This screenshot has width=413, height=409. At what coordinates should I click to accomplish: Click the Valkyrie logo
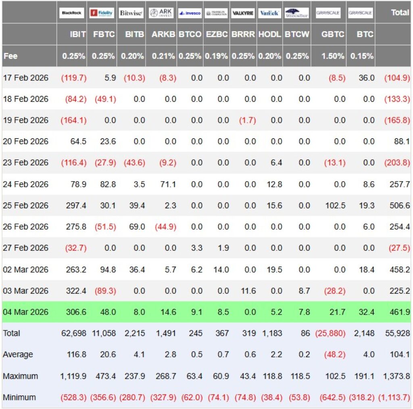pyautogui.click(x=243, y=13)
